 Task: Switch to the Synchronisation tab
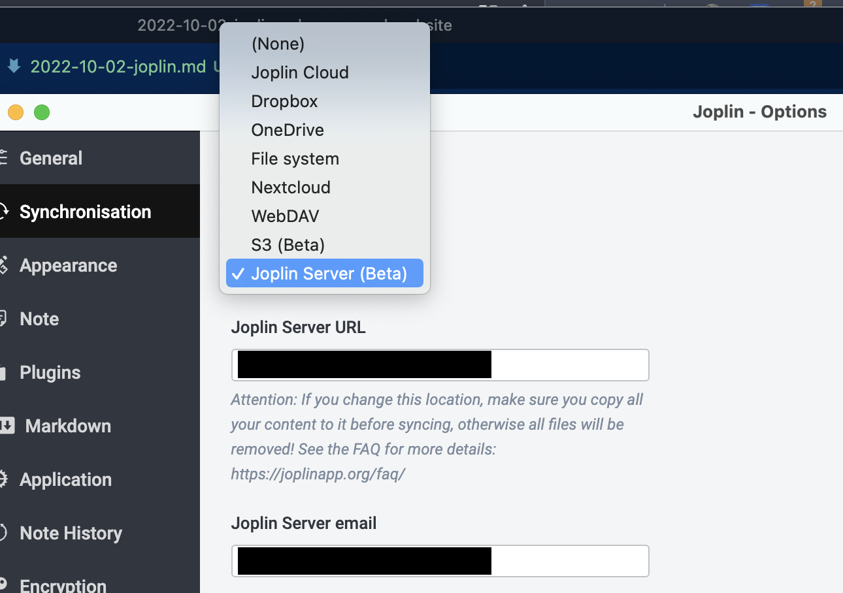pyautogui.click(x=85, y=212)
